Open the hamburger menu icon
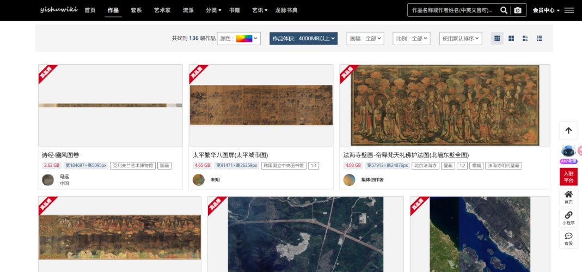This screenshot has height=272, width=582. [569, 10]
